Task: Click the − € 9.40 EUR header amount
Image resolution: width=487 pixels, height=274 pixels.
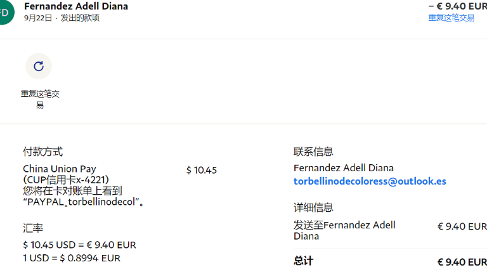Action: pyautogui.click(x=457, y=6)
